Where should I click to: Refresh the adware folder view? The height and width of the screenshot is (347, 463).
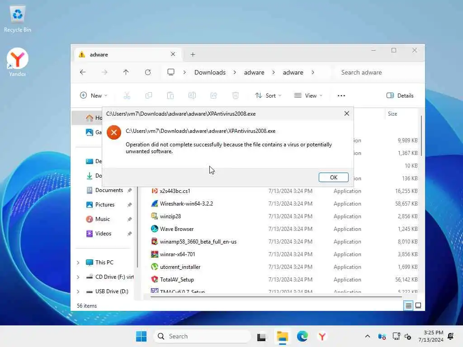pos(148,72)
